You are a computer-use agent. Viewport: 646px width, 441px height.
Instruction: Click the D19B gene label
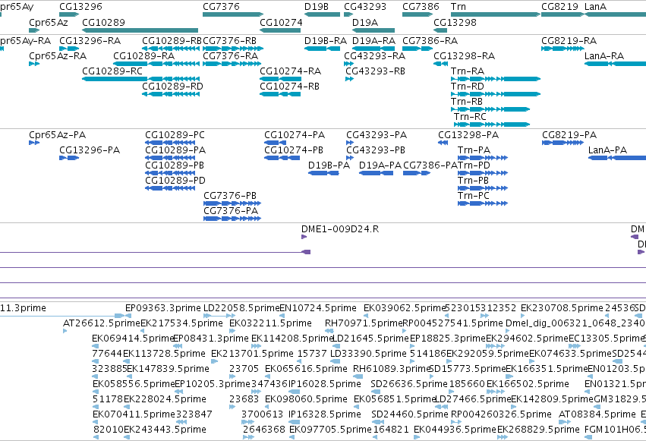[x=317, y=7]
